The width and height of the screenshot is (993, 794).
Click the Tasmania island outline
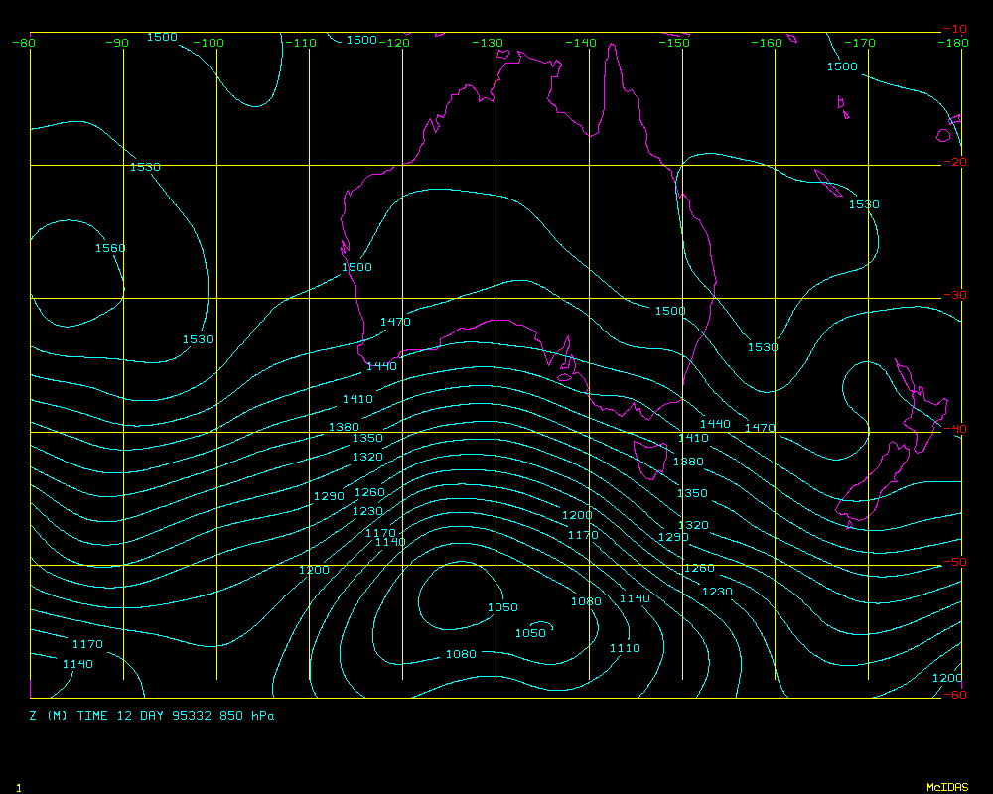(x=649, y=459)
